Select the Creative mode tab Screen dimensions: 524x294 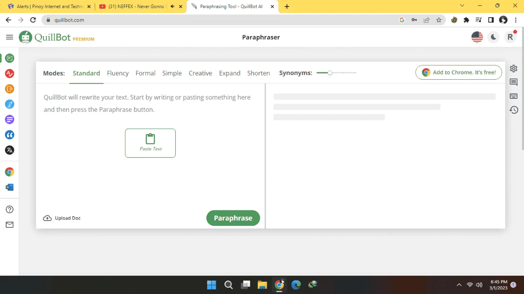200,73
